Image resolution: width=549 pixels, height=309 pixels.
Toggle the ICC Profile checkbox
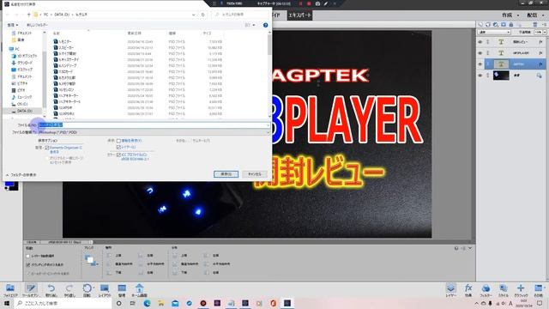pos(118,154)
